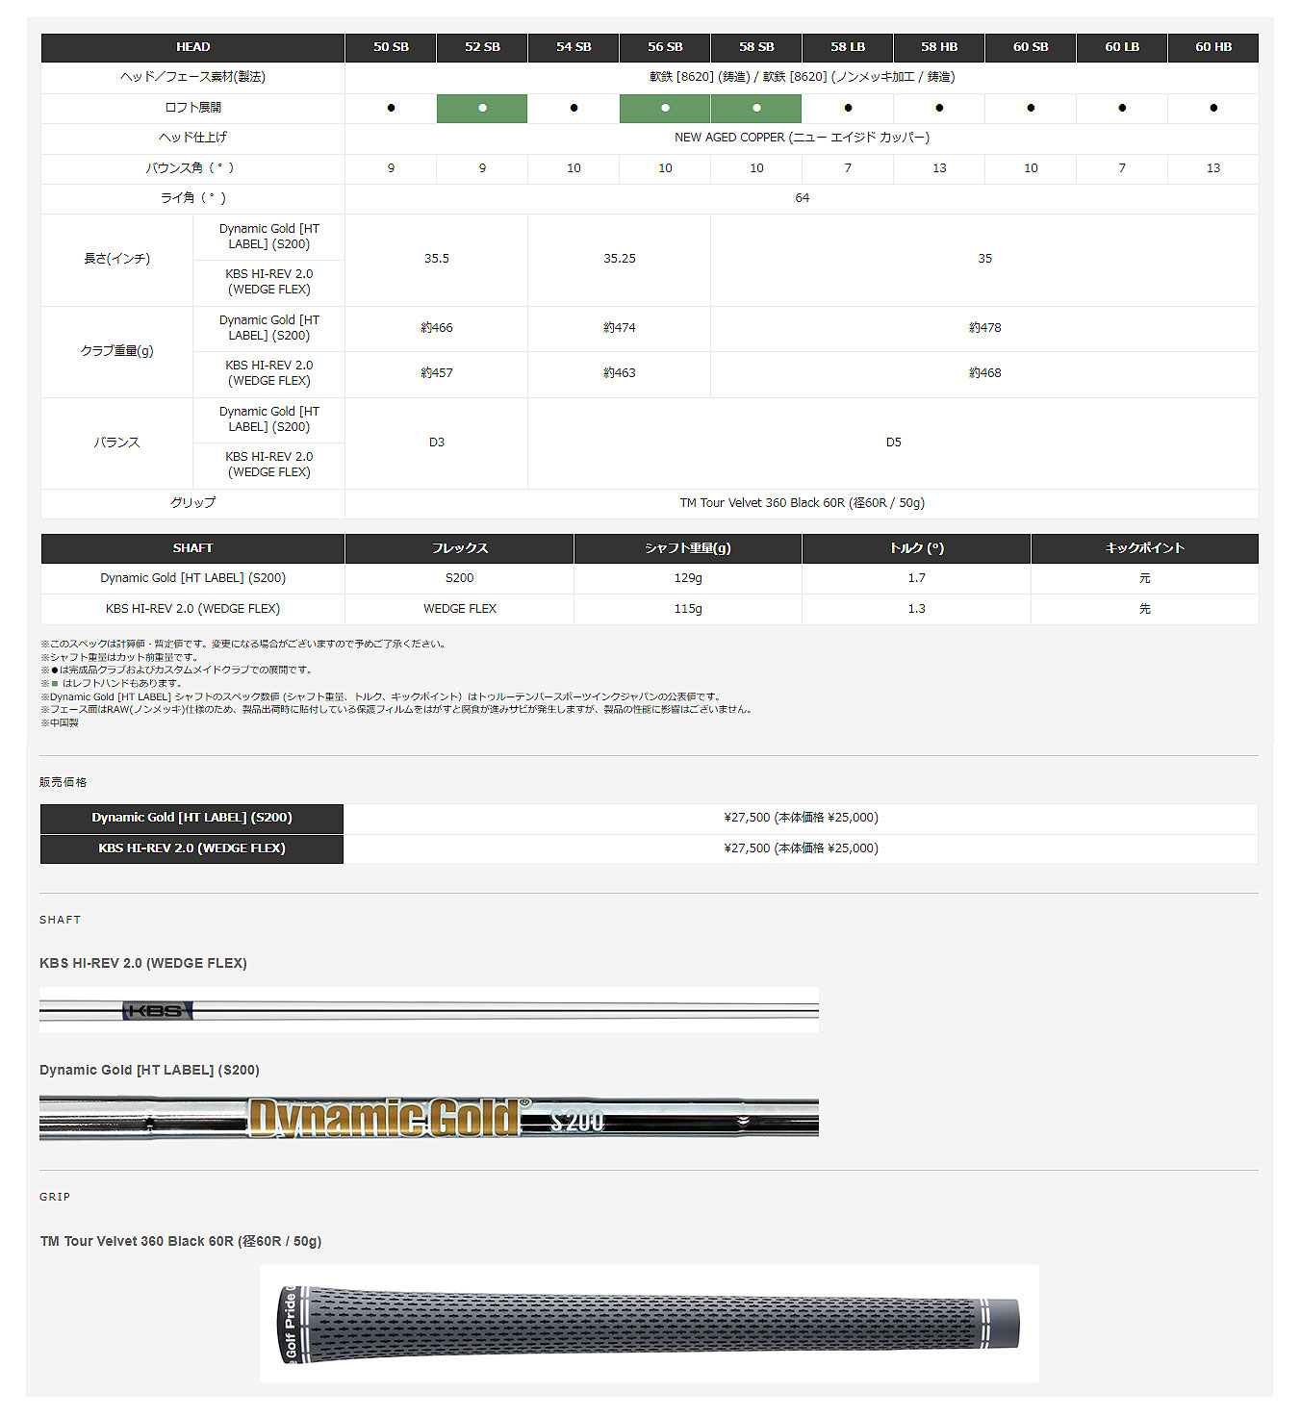
Task: Click the '※中国製' footnote
Action: [60, 722]
